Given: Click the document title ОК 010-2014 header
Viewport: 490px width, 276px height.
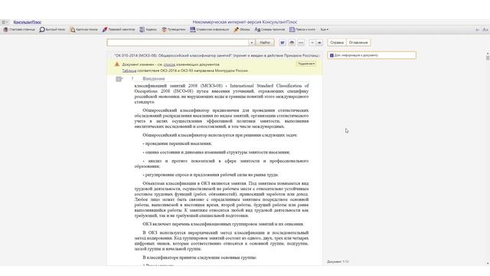Looking at the screenshot, I should [x=216, y=55].
